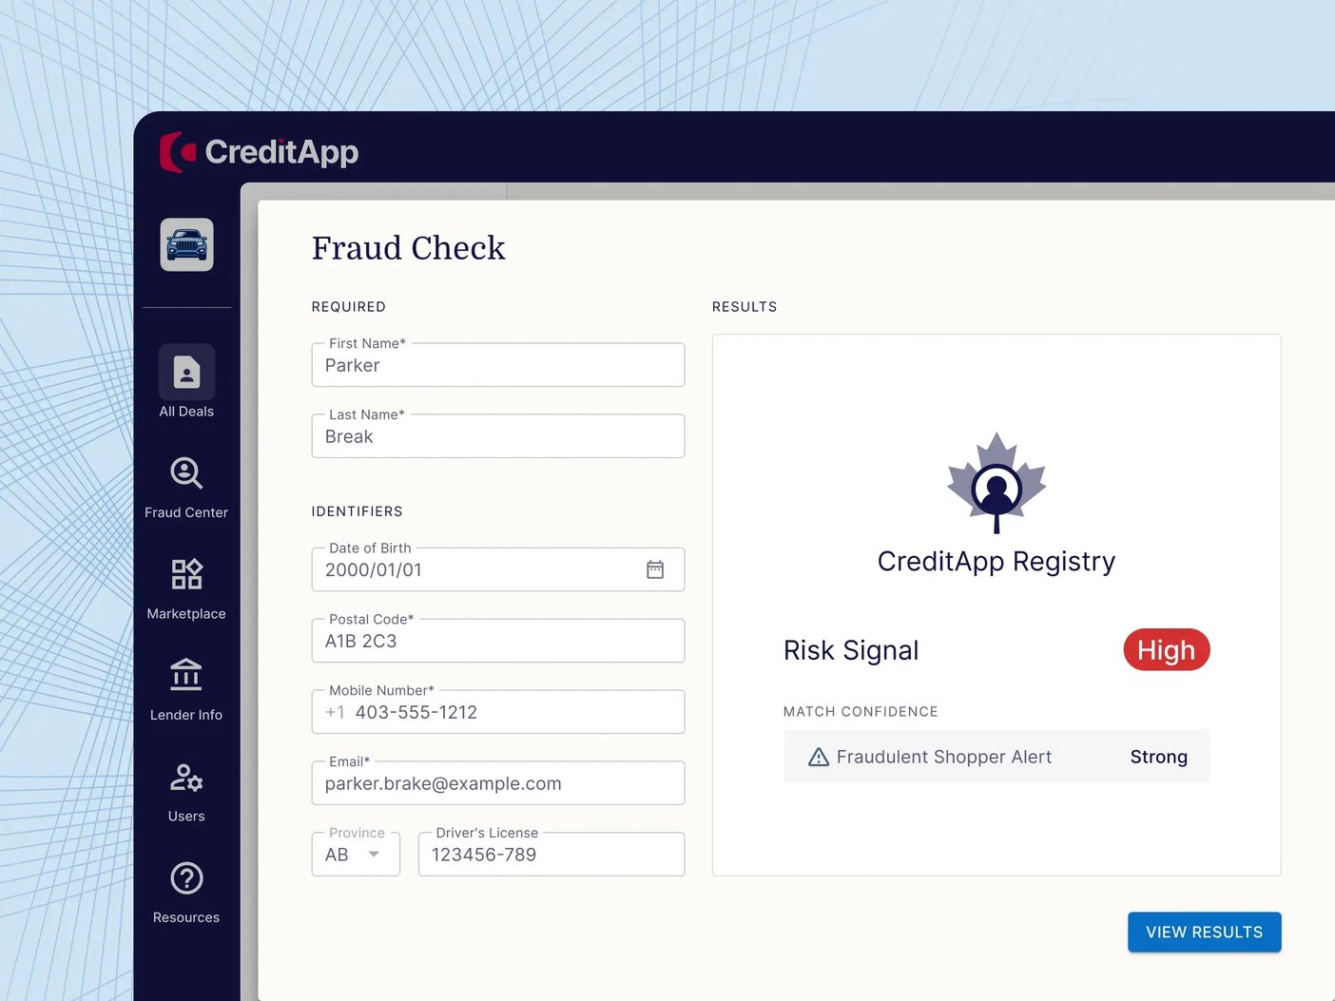The width and height of the screenshot is (1335, 1001).
Task: Click the Risk Signal label
Action: [x=851, y=650]
